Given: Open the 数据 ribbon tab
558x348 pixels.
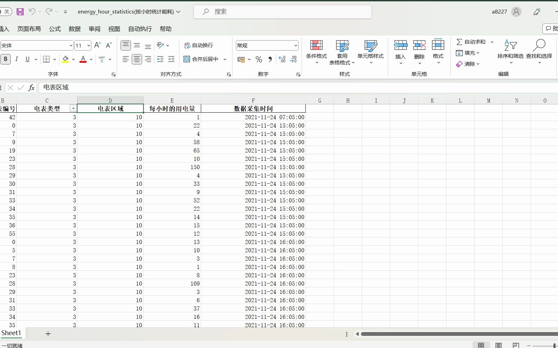Looking at the screenshot, I should pos(75,29).
